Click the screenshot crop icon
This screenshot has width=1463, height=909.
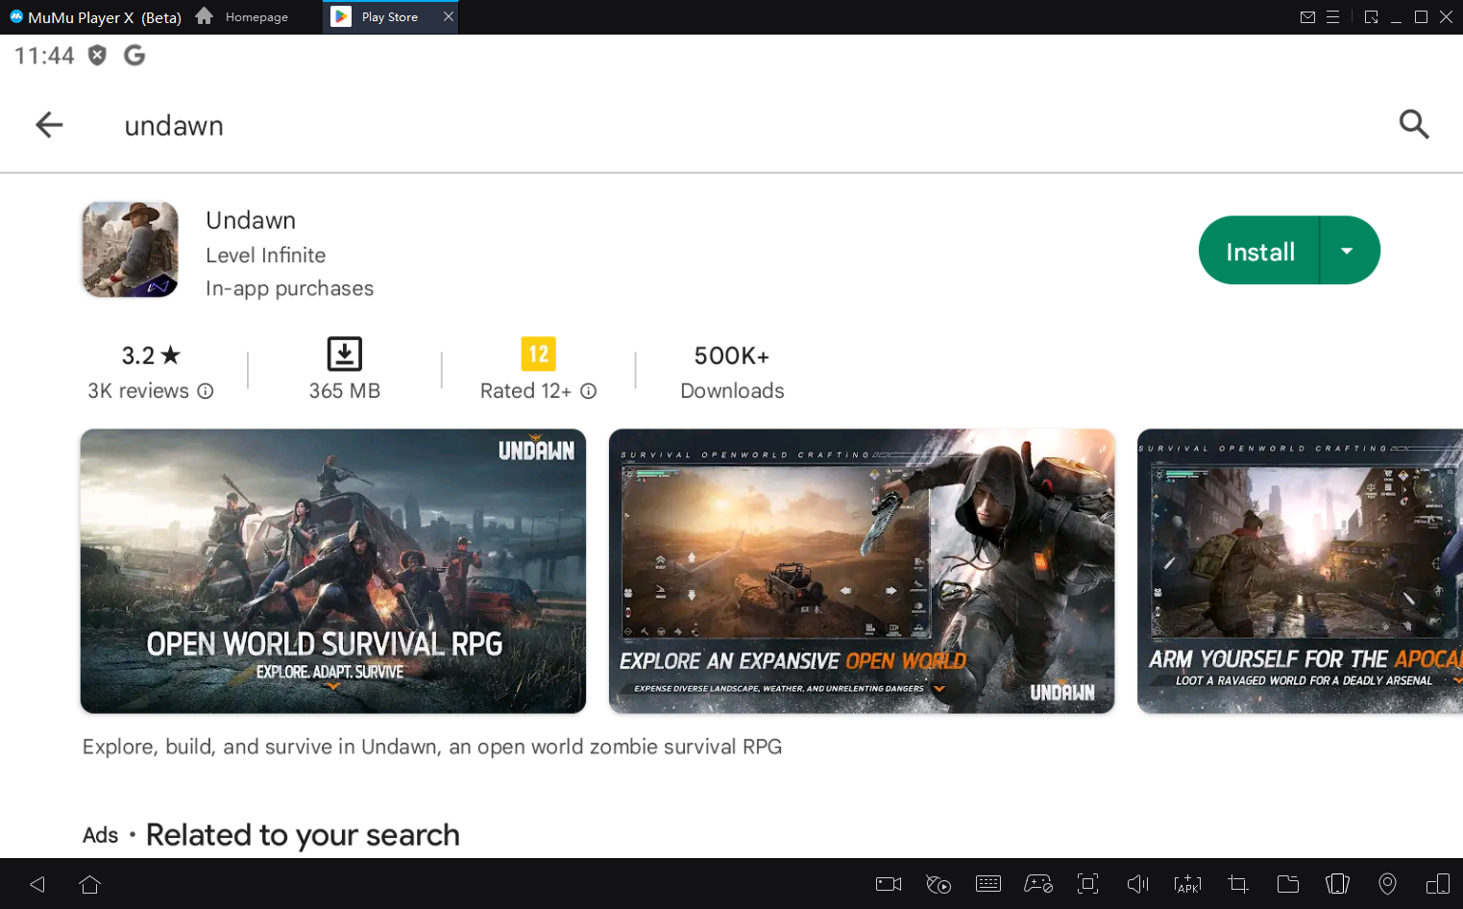(1237, 884)
